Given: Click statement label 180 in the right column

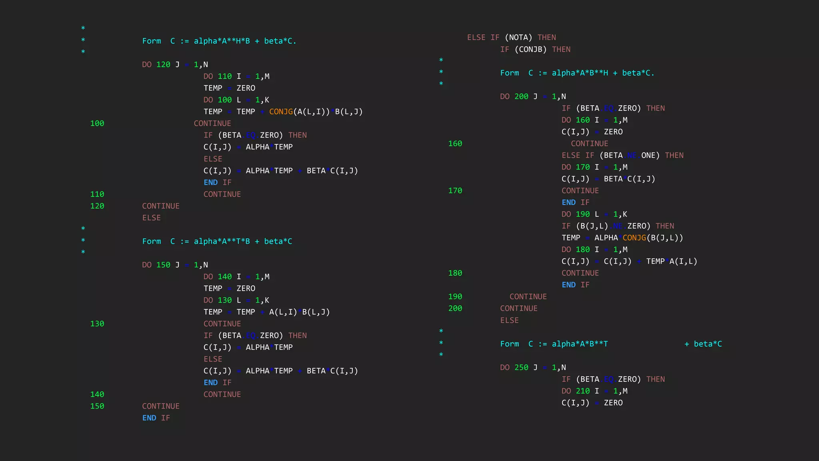Looking at the screenshot, I should point(455,273).
